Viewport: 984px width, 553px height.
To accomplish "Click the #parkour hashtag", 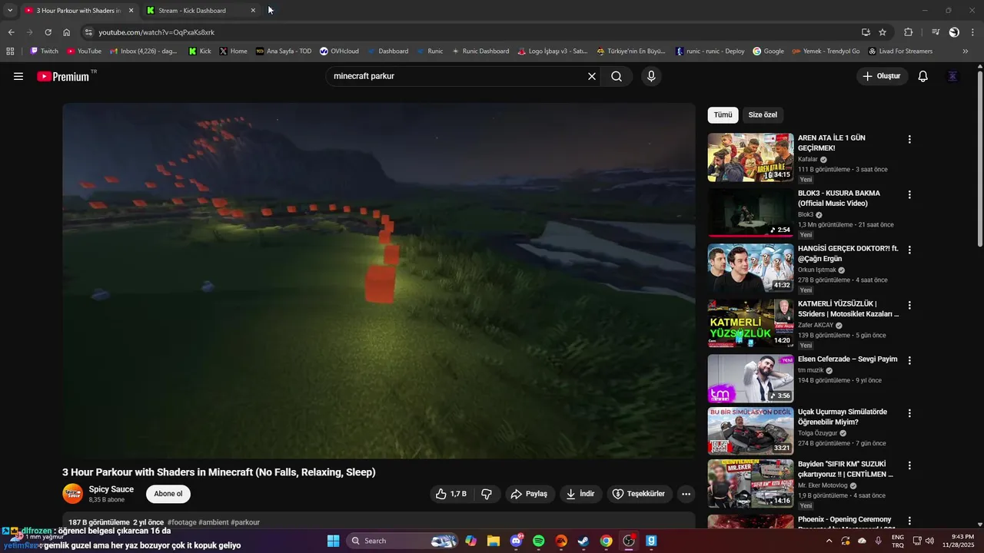I will point(245,522).
